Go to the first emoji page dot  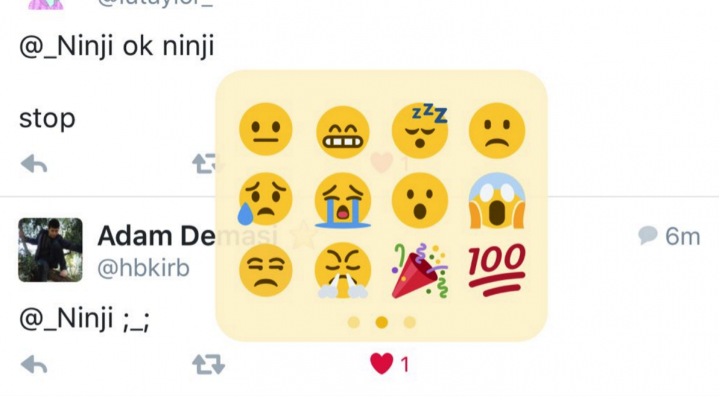(x=354, y=323)
